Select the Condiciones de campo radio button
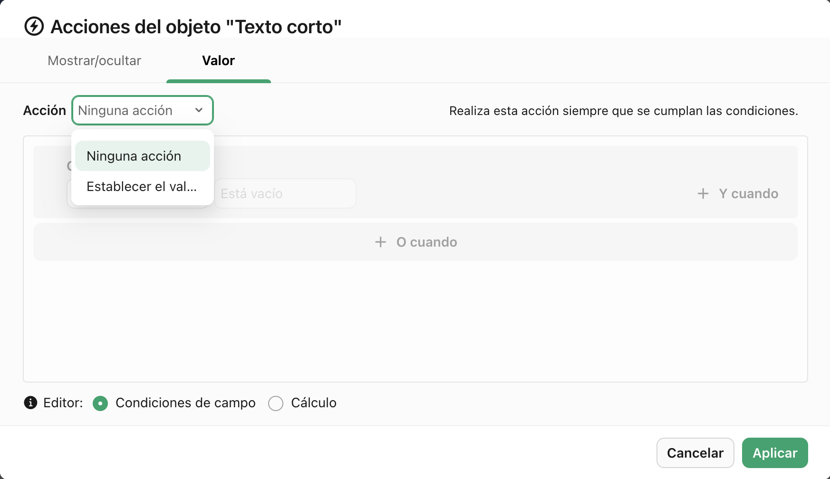The width and height of the screenshot is (830, 479). pyautogui.click(x=100, y=403)
